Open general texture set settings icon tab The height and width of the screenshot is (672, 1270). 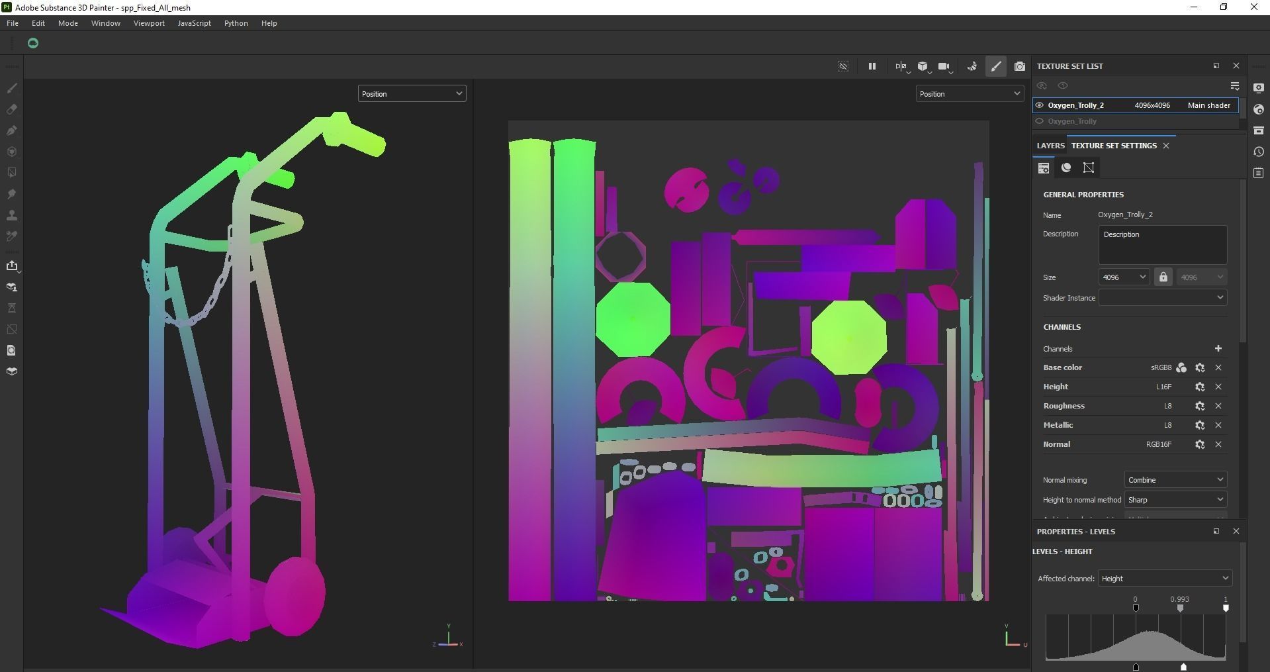click(x=1044, y=168)
